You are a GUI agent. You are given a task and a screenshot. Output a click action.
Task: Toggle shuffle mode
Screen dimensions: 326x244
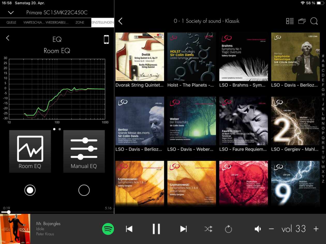click(208, 229)
